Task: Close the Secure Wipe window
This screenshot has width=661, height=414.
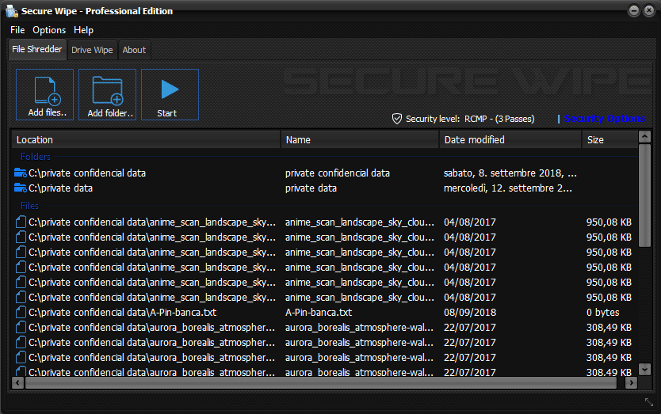Action: point(649,10)
